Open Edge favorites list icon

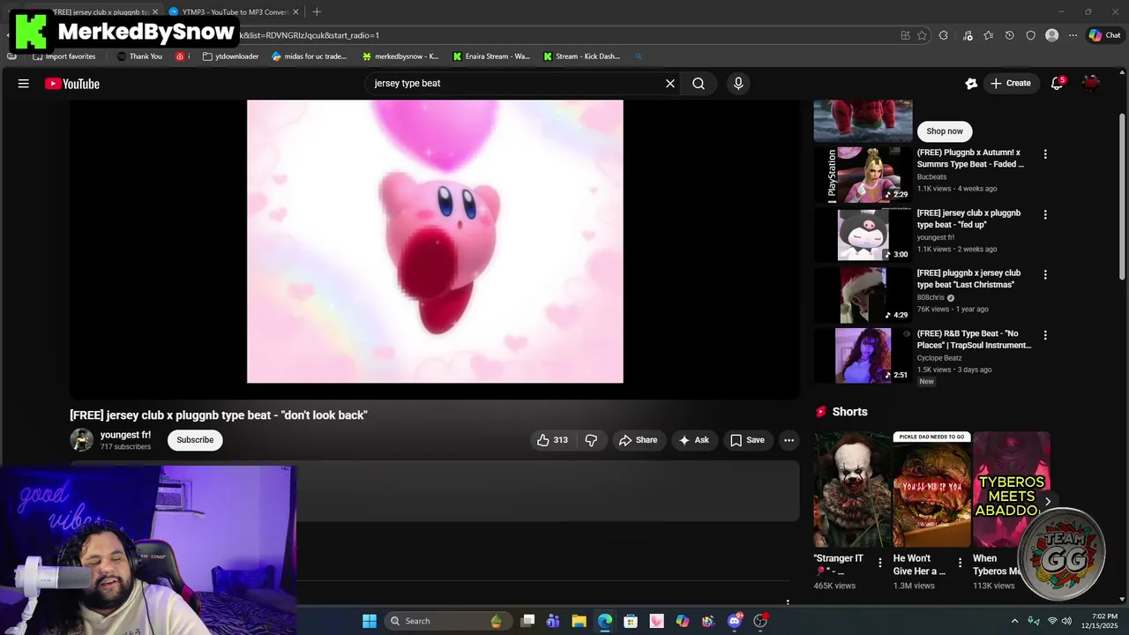click(988, 35)
